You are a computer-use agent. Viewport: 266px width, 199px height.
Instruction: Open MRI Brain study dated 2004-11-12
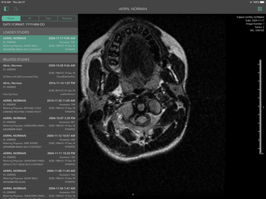(x=39, y=141)
